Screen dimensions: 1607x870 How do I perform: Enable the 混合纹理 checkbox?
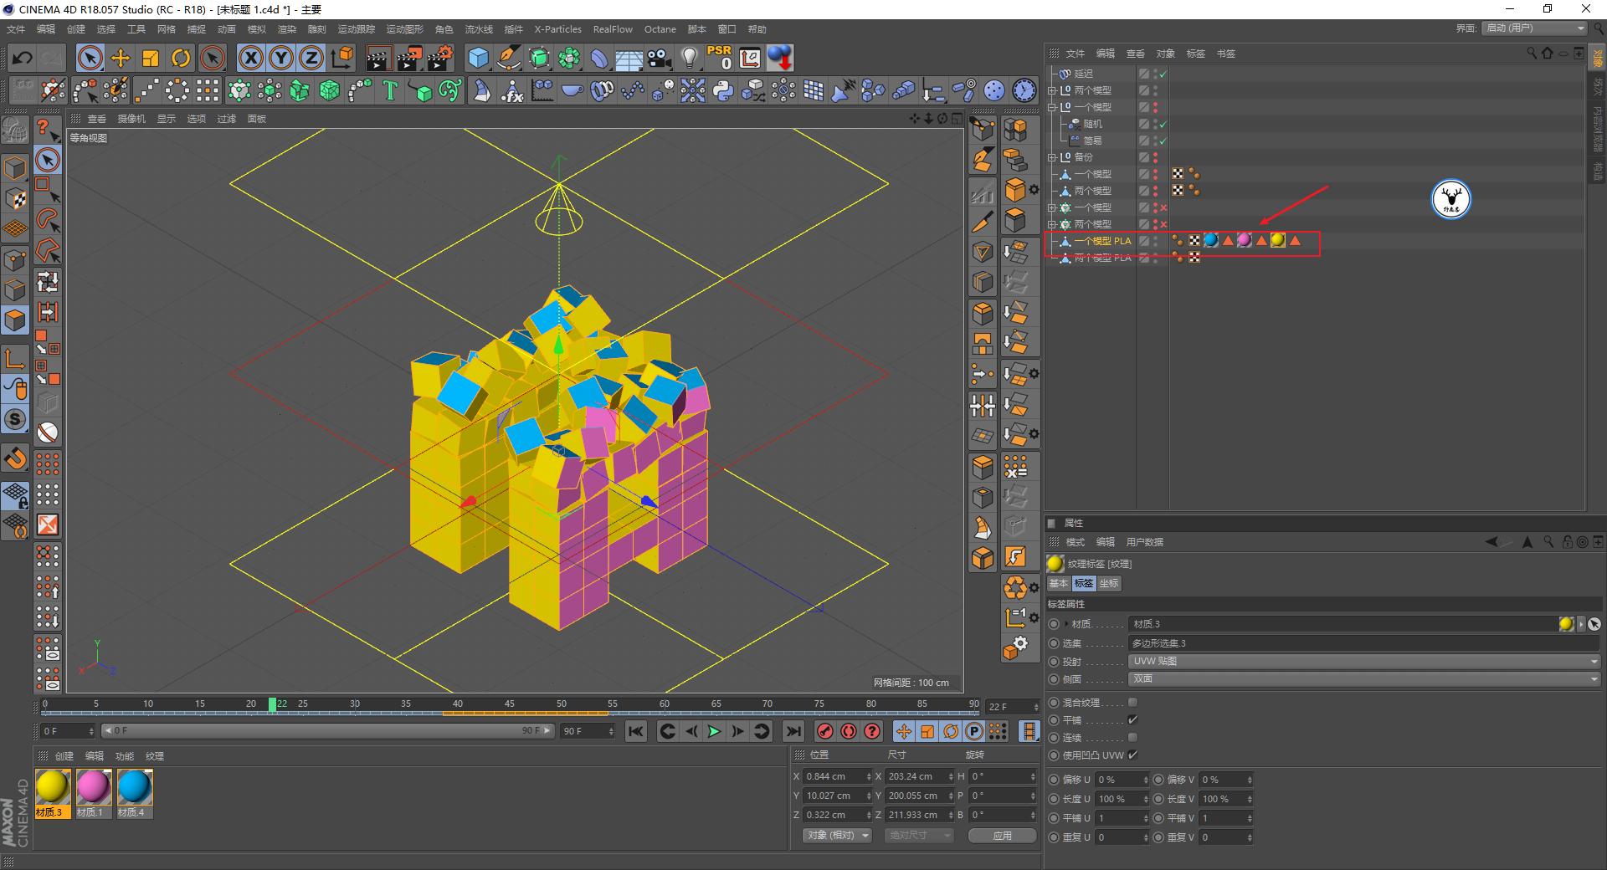1132,703
